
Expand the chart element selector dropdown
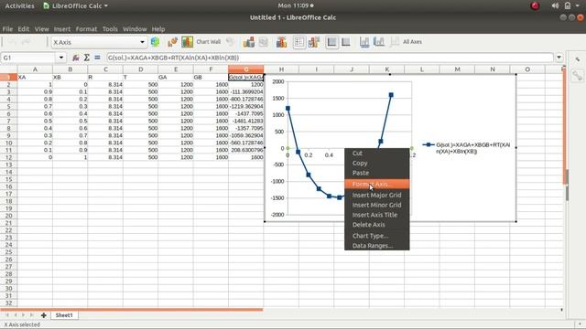tap(142, 42)
